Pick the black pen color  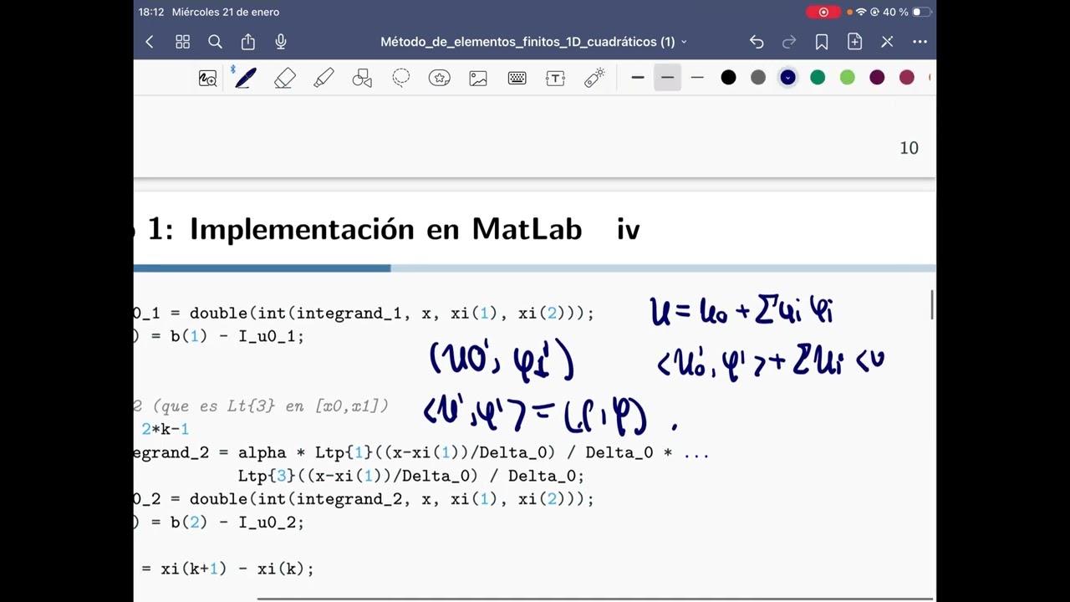(728, 78)
